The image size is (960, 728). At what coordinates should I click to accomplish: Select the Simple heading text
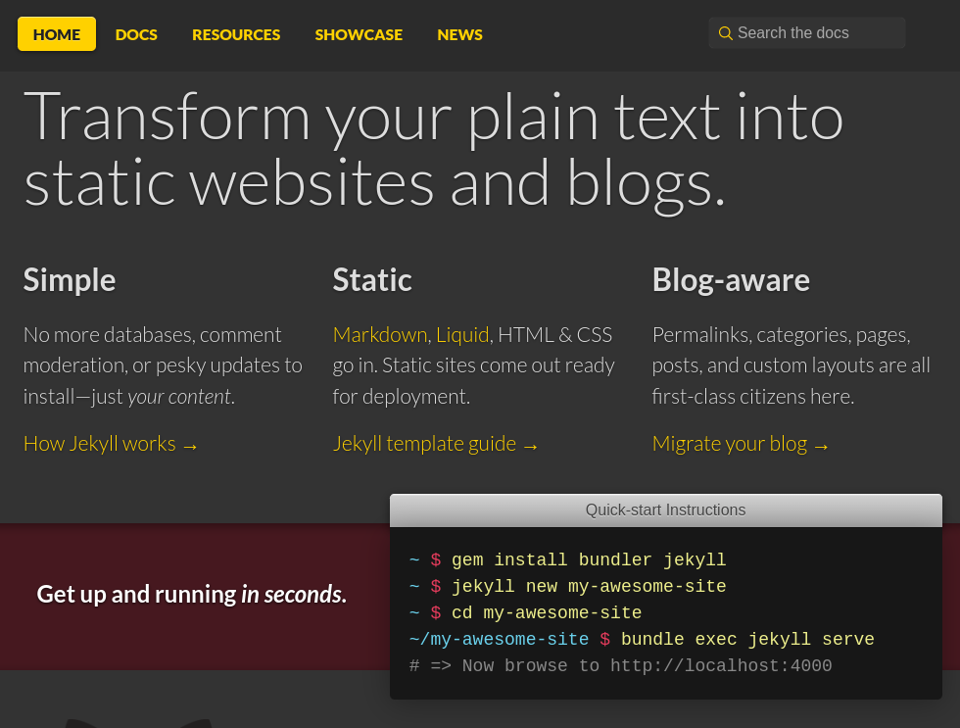(x=70, y=280)
